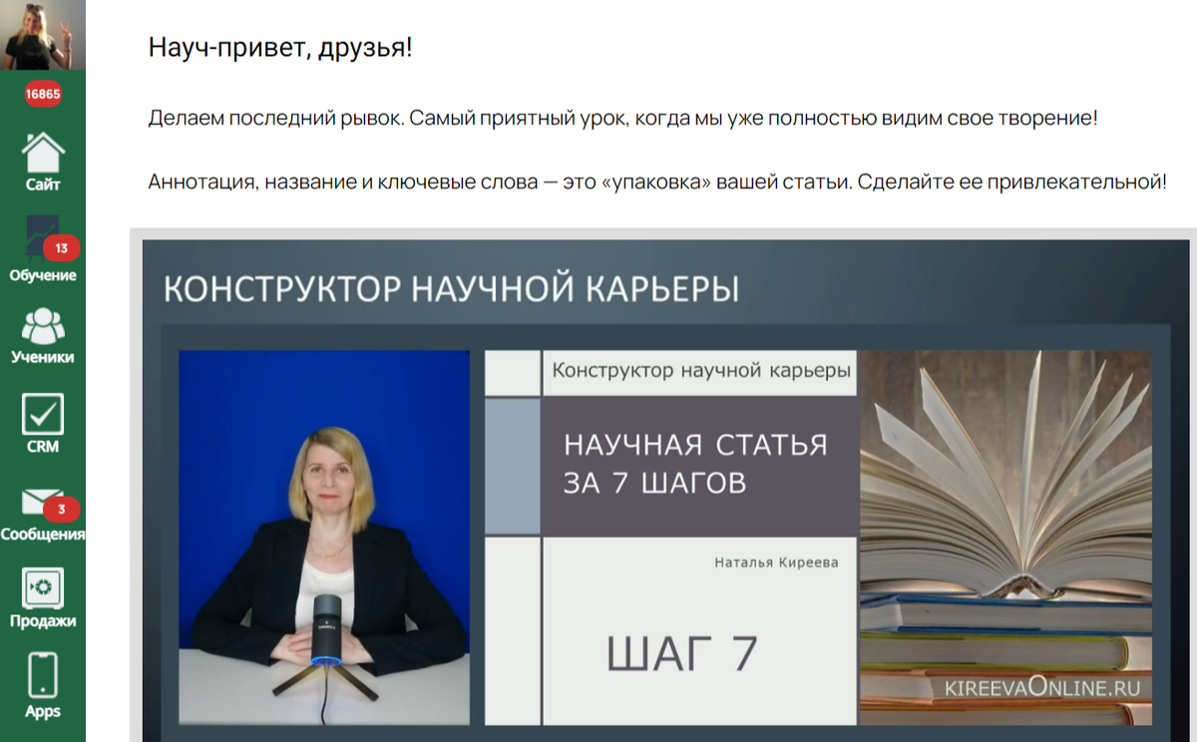The image size is (1197, 742).
Task: Open the Apps phone icon
Action: 43,675
